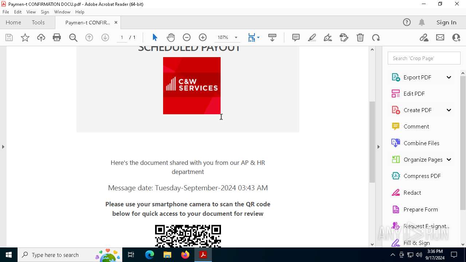The height and width of the screenshot is (262, 466).
Task: Delete page using the trash icon
Action: (x=360, y=37)
